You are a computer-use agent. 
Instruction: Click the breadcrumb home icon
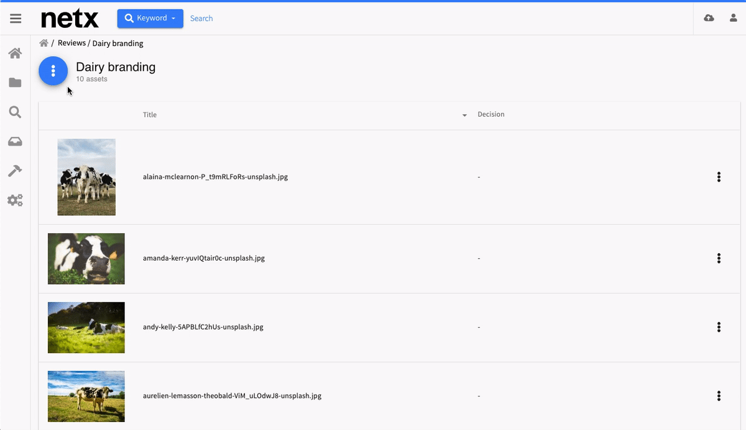[x=44, y=43]
